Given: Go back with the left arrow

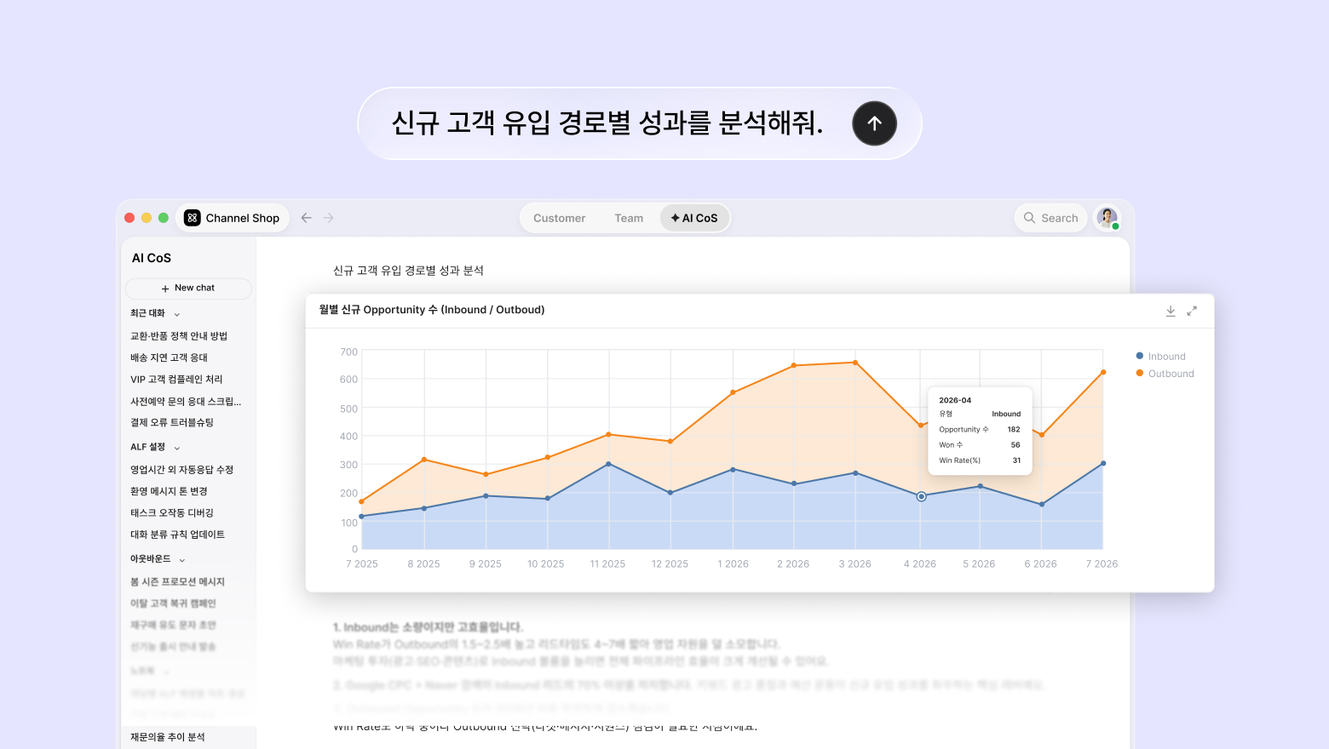Looking at the screenshot, I should tap(307, 218).
